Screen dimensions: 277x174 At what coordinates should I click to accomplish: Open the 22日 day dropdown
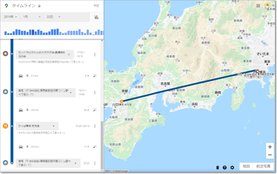tap(53, 17)
